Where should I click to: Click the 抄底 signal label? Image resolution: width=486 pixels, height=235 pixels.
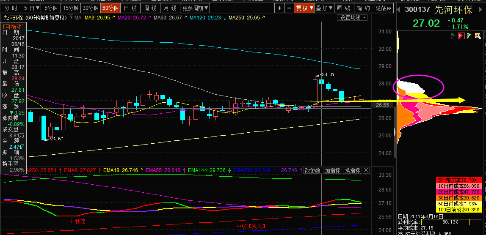(80, 221)
